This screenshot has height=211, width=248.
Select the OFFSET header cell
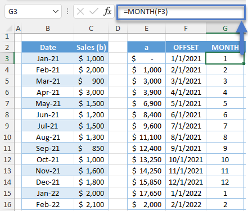point(186,47)
